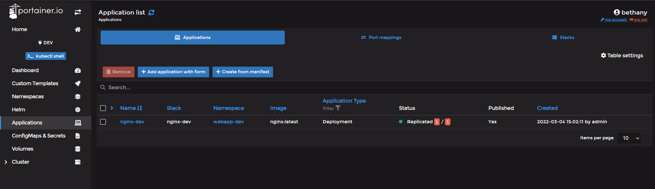Click the Published value Yes
This screenshot has height=189, width=655.
pyautogui.click(x=492, y=122)
